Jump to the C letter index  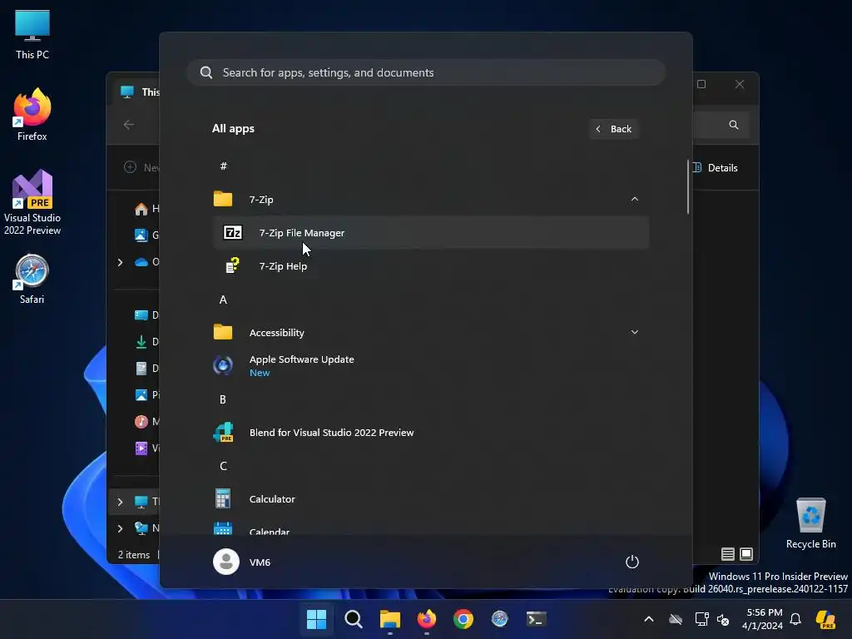223,466
